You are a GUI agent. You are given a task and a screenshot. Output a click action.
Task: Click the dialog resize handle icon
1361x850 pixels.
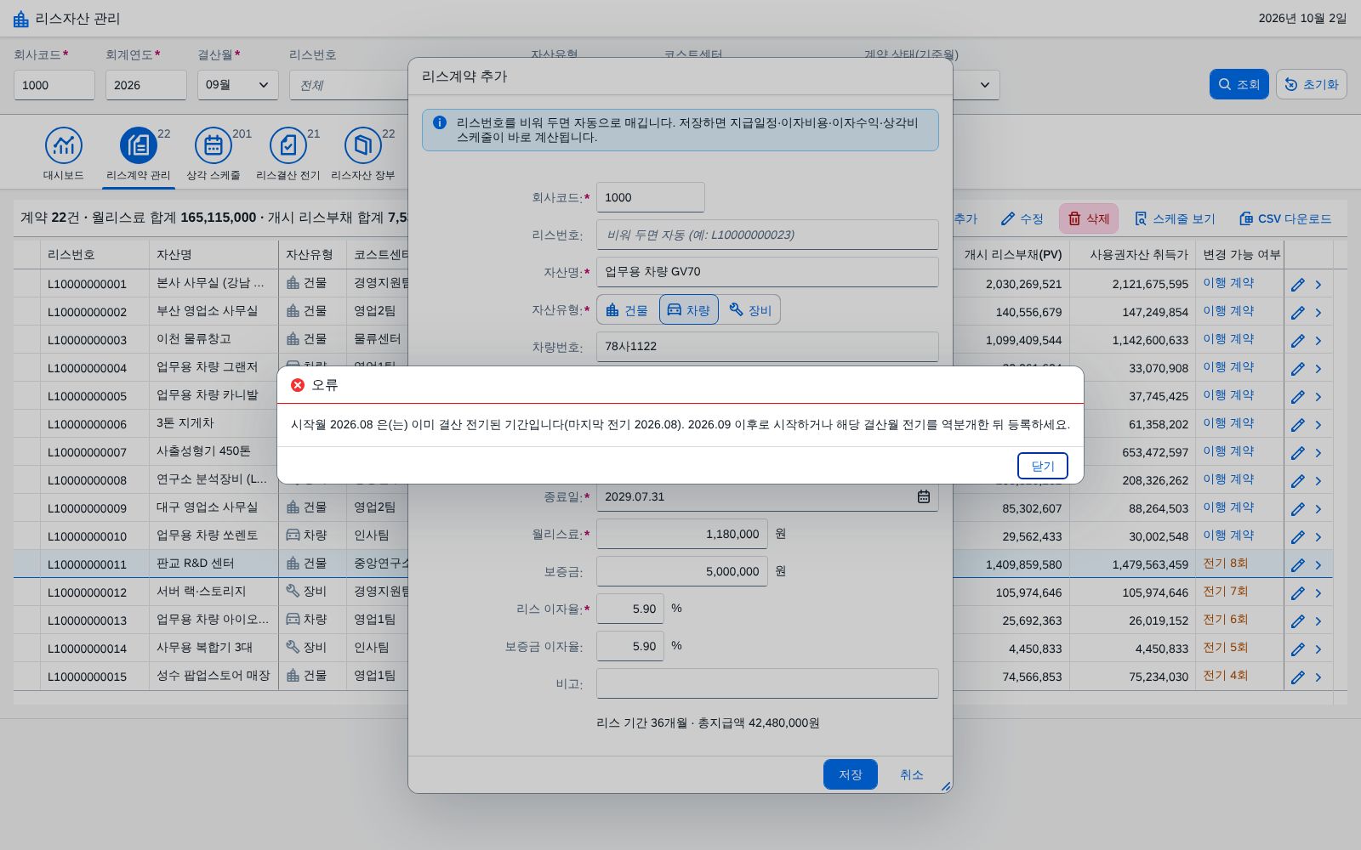click(945, 786)
